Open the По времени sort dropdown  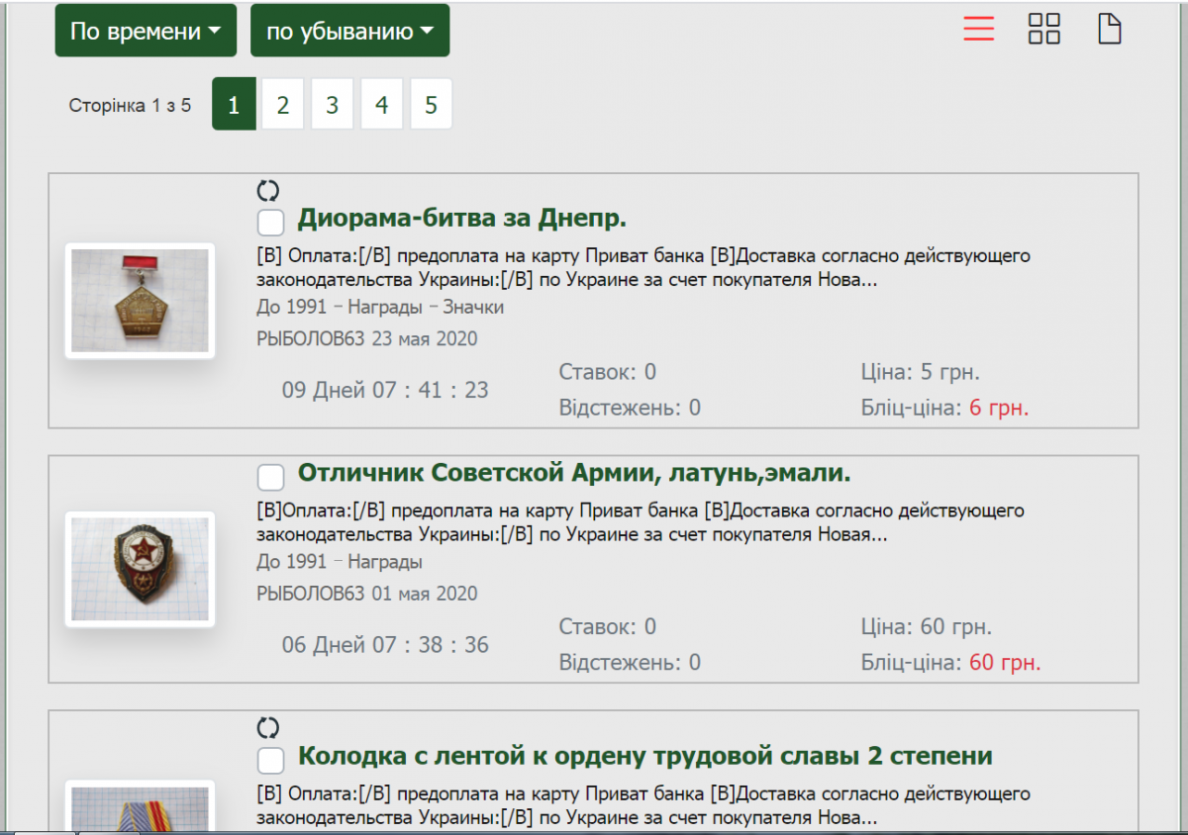pos(146,31)
